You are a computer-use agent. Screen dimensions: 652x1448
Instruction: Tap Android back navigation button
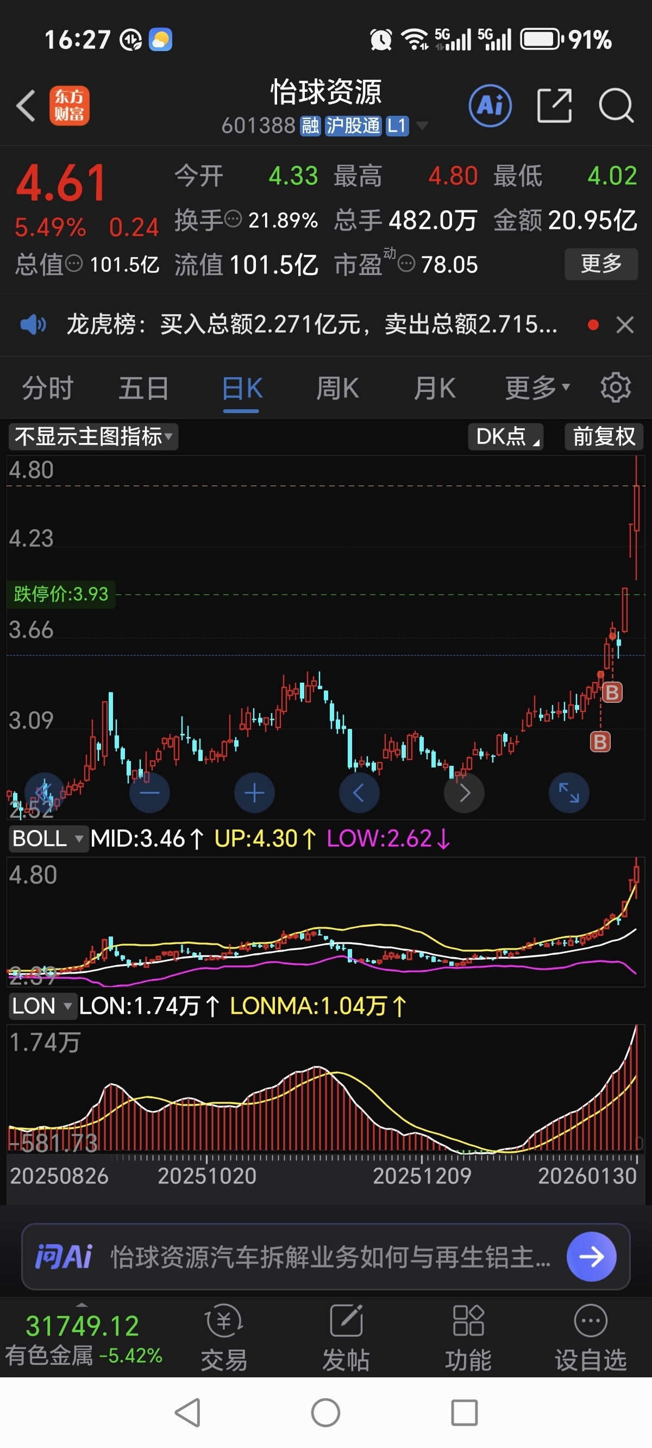188,1412
